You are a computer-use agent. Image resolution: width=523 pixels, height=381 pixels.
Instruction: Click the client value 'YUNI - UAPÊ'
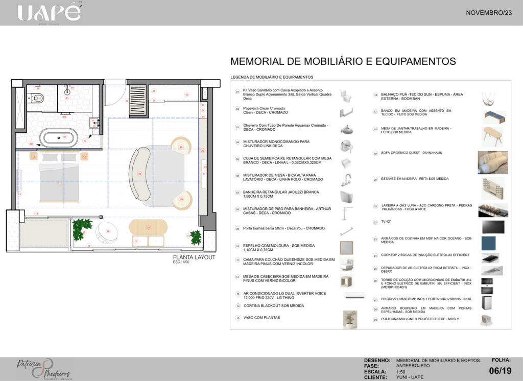410,377
